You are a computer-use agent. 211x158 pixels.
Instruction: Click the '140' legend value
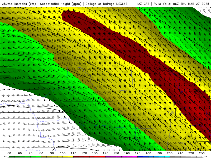(x=105, y=153)
